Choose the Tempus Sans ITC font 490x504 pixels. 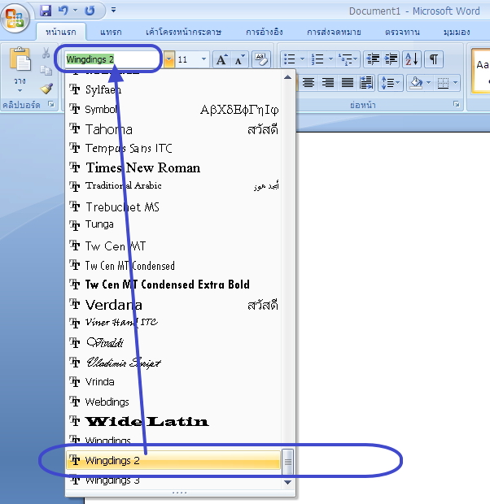(174, 148)
